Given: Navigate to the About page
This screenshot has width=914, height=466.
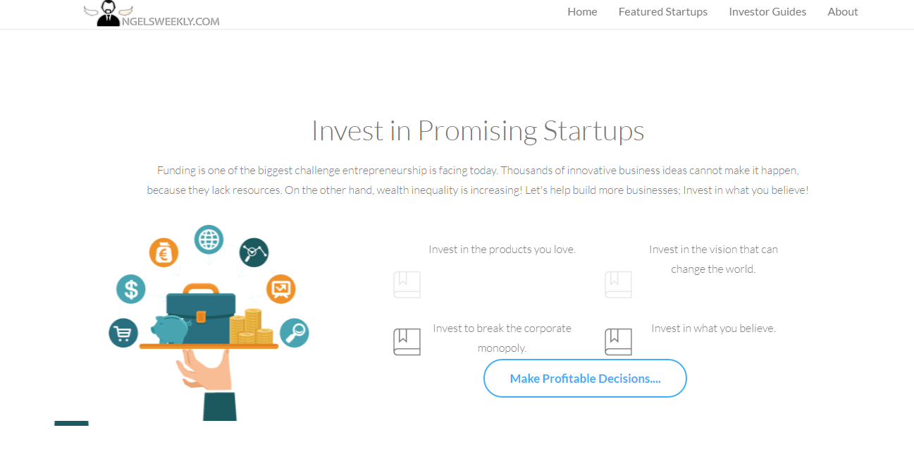Looking at the screenshot, I should click(842, 12).
